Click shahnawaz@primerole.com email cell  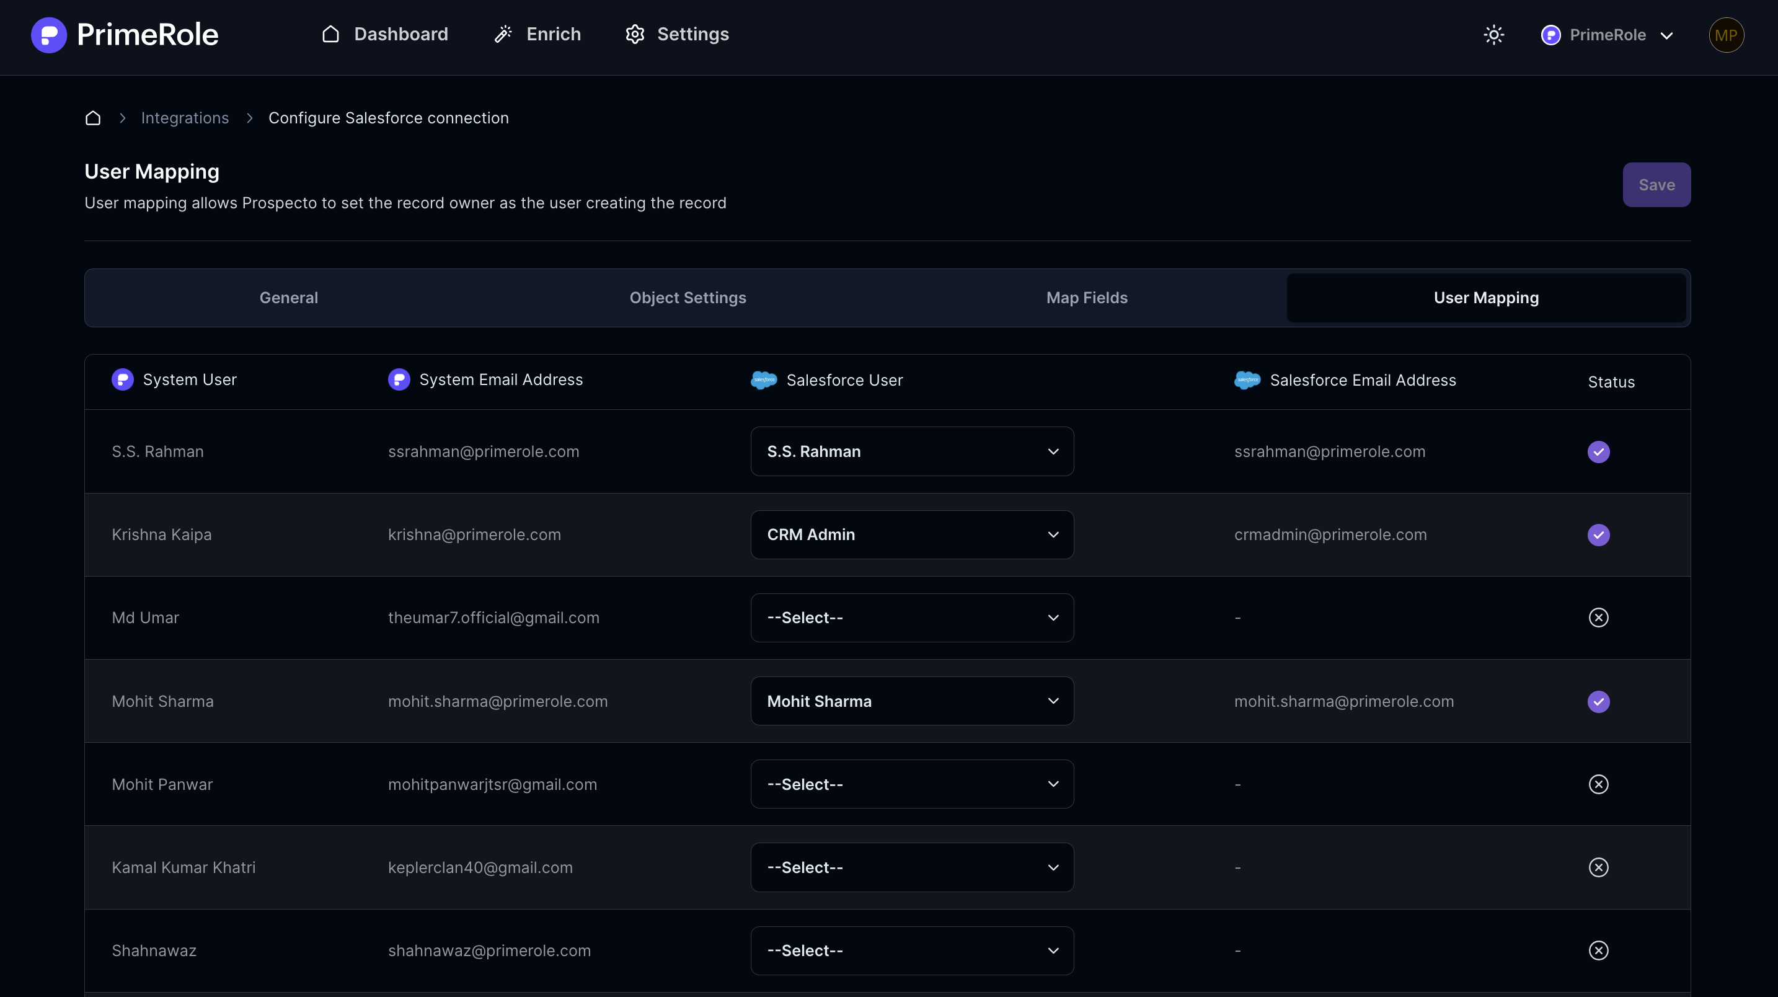(x=489, y=950)
